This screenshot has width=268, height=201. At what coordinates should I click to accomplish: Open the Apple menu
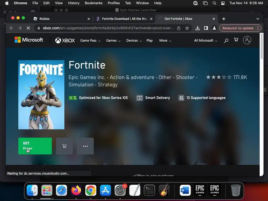7,3
